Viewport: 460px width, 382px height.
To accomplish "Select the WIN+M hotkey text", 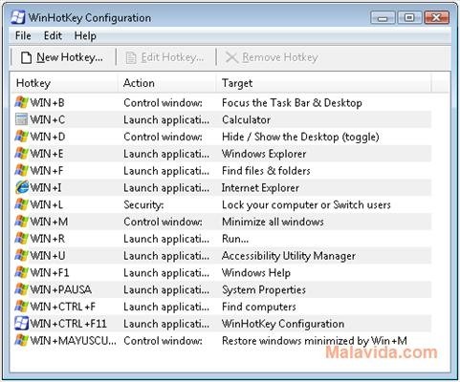I will point(49,222).
